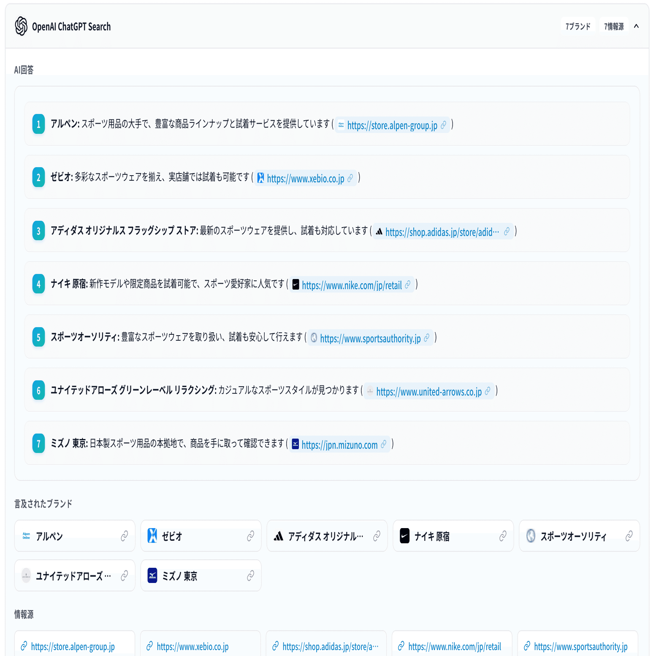Click the link icon on the アディダス card
Image resolution: width=656 pixels, height=656 pixels.
(x=377, y=536)
